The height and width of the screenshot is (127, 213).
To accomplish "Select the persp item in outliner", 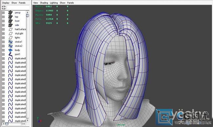I will (x=17, y=13).
